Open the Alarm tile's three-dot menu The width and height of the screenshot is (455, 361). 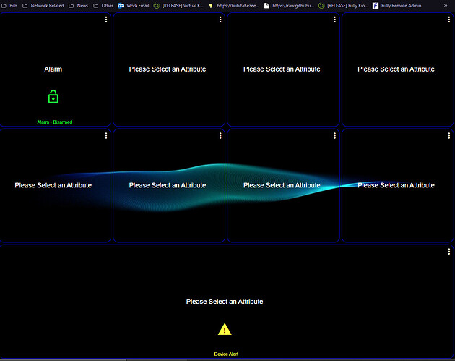[106, 20]
